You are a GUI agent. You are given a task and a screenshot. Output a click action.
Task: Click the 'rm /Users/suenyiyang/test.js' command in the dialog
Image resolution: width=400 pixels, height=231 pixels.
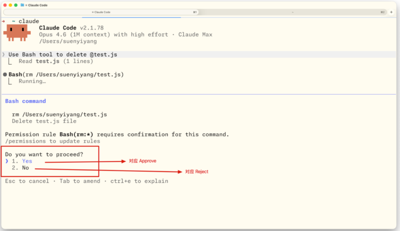pyautogui.click(x=59, y=114)
